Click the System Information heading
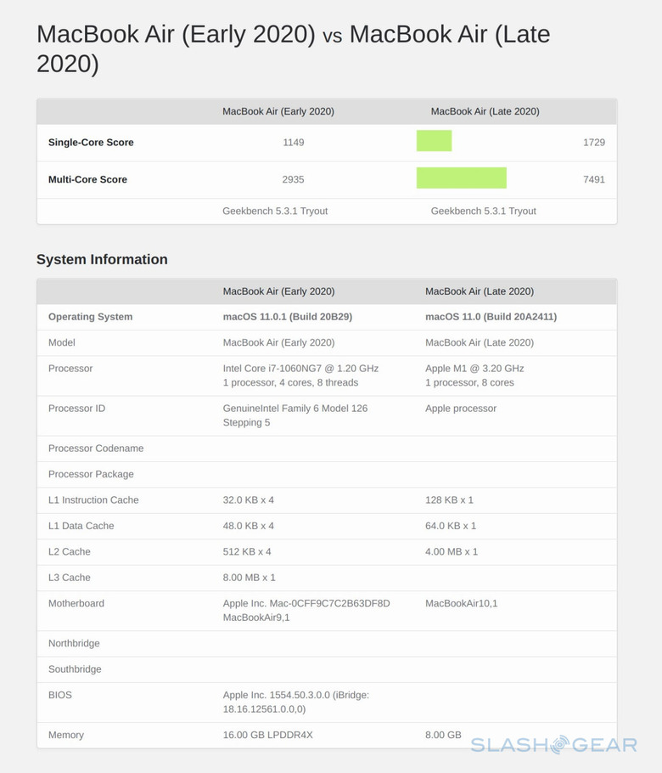 click(x=102, y=259)
